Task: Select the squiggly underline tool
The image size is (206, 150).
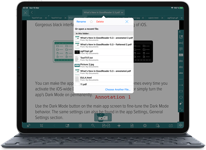Action: (x=181, y=67)
